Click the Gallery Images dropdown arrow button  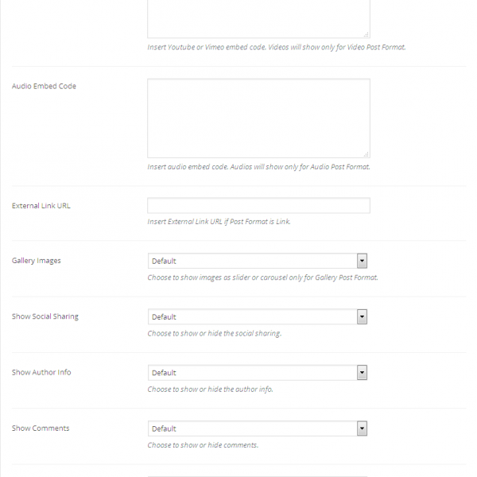(x=362, y=261)
